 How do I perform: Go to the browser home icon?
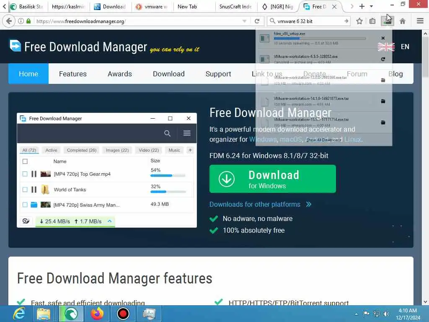(403, 21)
